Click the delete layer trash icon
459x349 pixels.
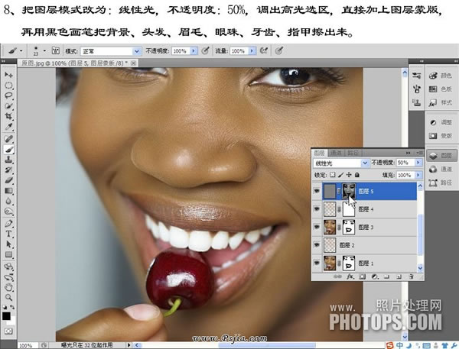411,276
